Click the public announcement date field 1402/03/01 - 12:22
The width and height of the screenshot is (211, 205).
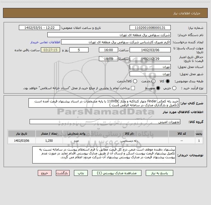tap(39, 28)
